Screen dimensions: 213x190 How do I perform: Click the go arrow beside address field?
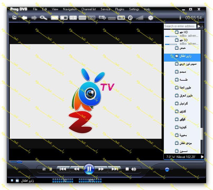coord(199,26)
